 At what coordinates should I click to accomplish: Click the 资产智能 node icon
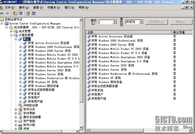point(20,121)
